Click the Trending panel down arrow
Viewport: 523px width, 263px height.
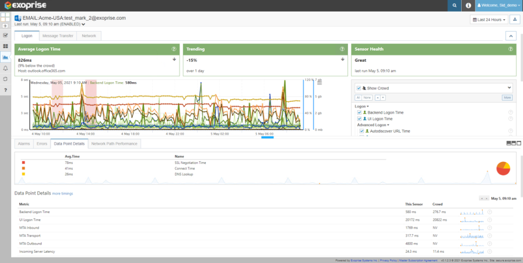click(x=342, y=59)
